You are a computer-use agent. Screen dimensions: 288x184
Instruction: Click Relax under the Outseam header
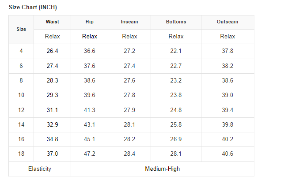click(x=227, y=36)
